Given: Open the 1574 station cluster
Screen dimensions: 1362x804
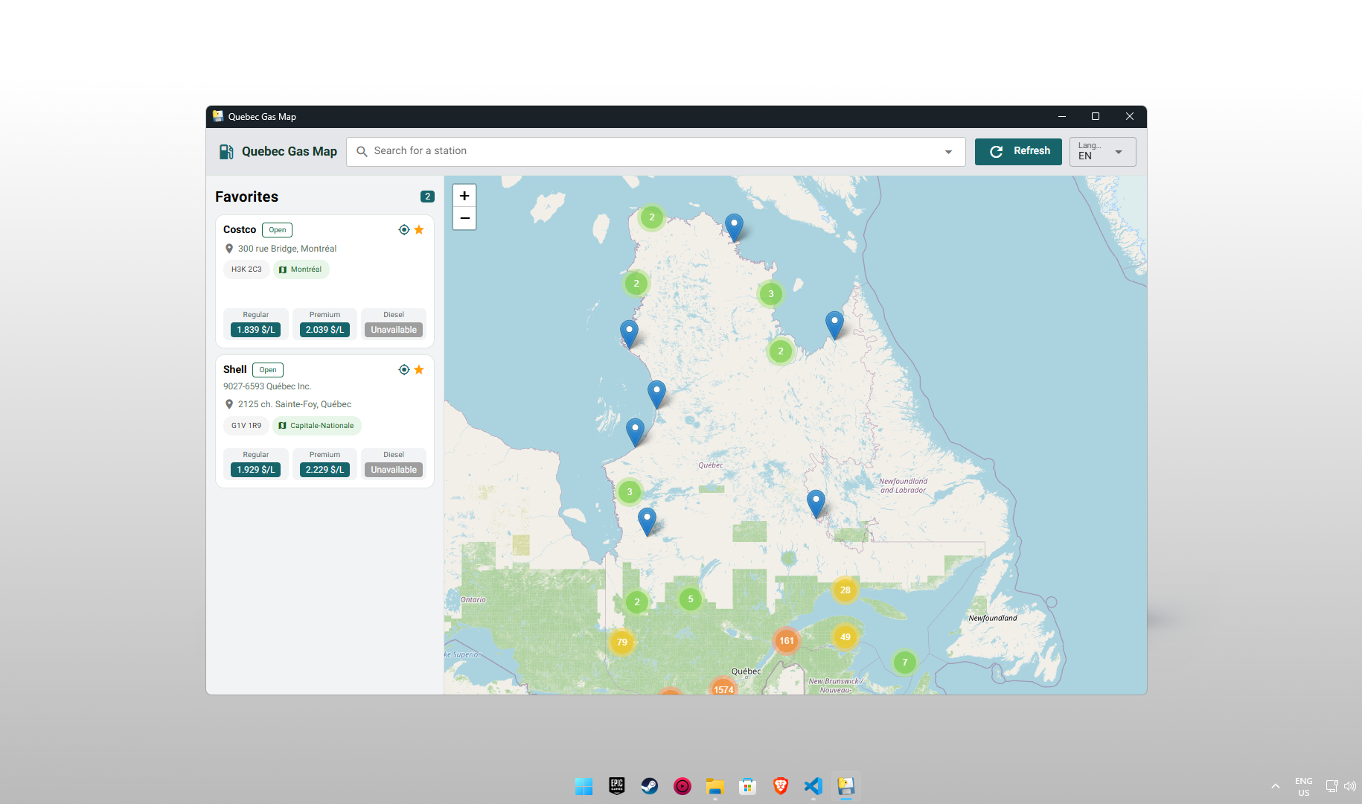Looking at the screenshot, I should (723, 688).
